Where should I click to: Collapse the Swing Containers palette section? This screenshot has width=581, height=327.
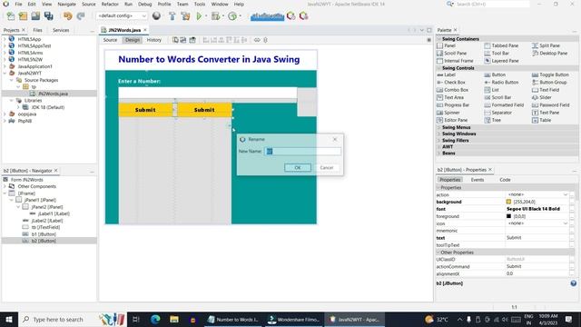tap(439, 39)
